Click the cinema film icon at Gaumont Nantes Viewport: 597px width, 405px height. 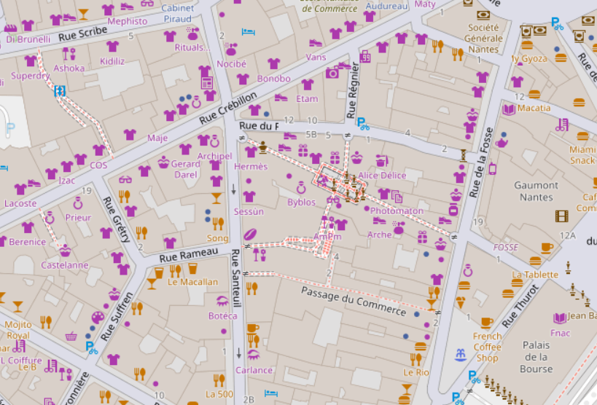(x=561, y=216)
